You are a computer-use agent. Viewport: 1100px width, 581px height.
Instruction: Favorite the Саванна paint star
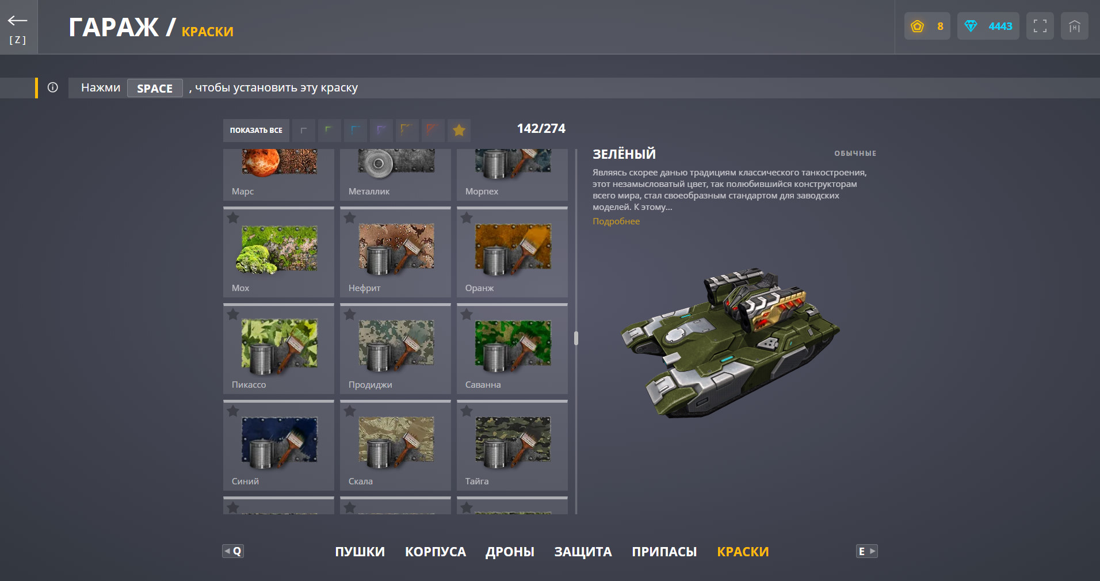(x=467, y=315)
